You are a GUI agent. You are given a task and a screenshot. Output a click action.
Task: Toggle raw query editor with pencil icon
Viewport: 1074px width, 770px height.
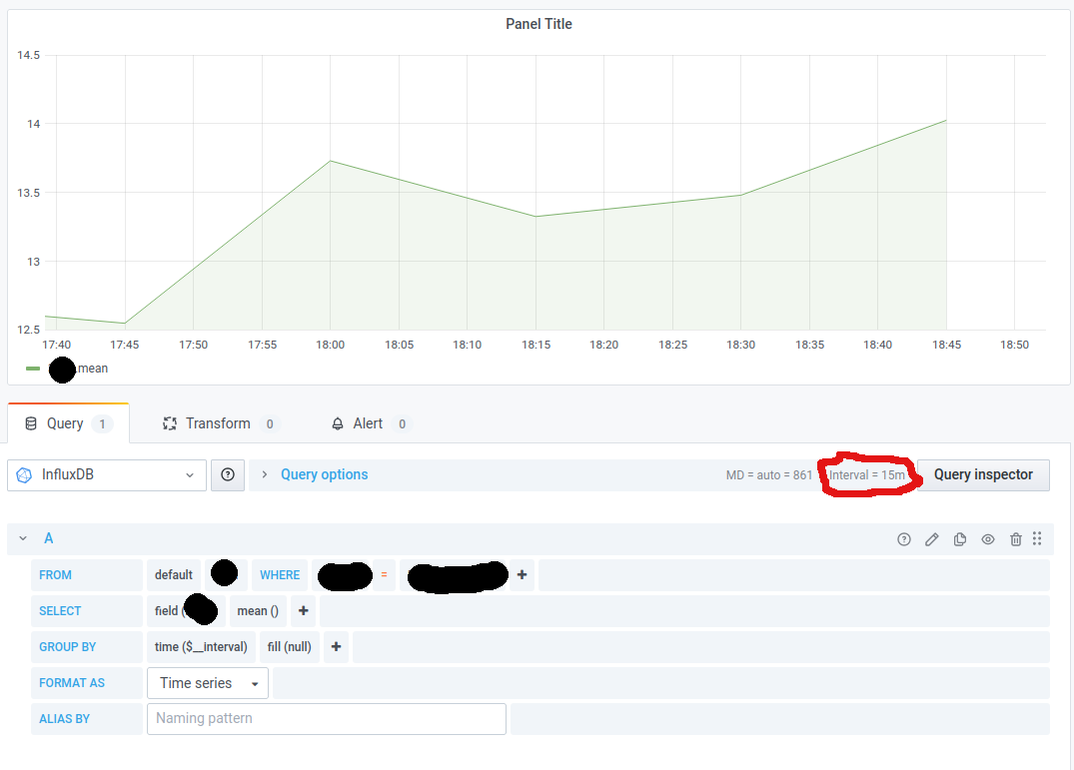932,538
